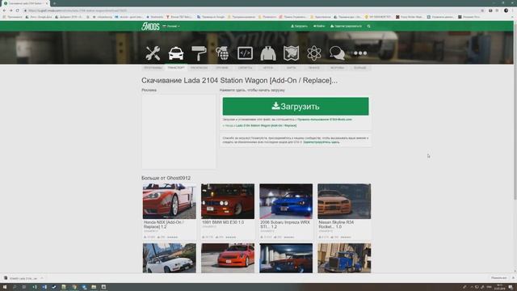
Task: Open the language dropdown in site header
Action: pyautogui.click(x=171, y=26)
